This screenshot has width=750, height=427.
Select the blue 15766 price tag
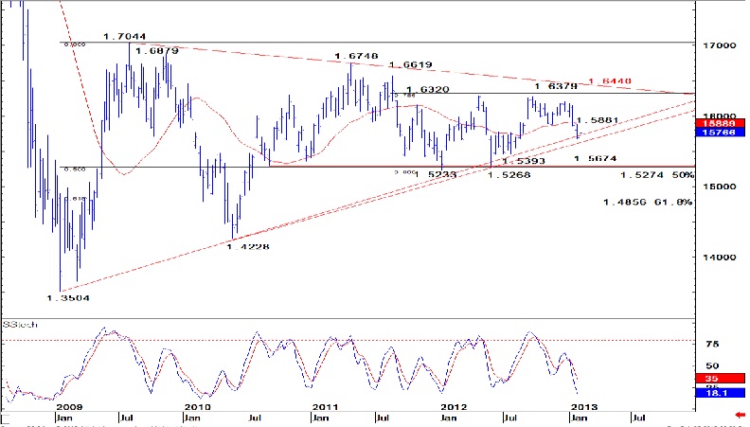(712, 133)
